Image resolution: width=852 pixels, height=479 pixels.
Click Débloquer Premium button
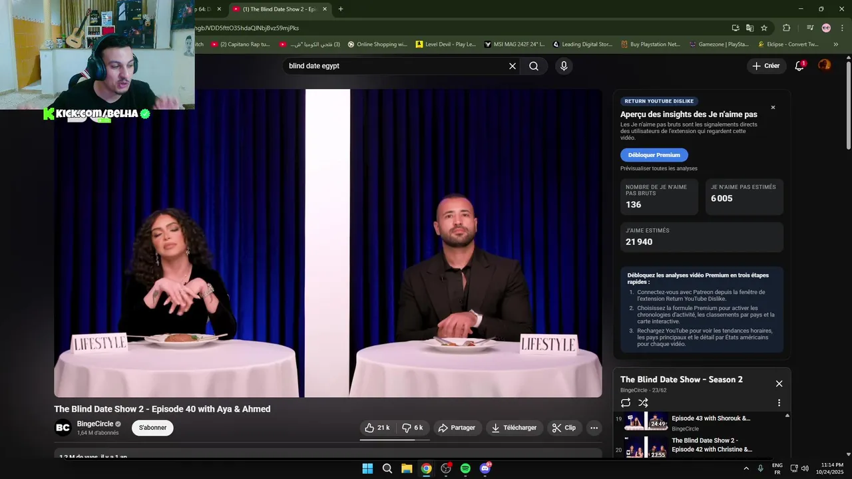(654, 155)
